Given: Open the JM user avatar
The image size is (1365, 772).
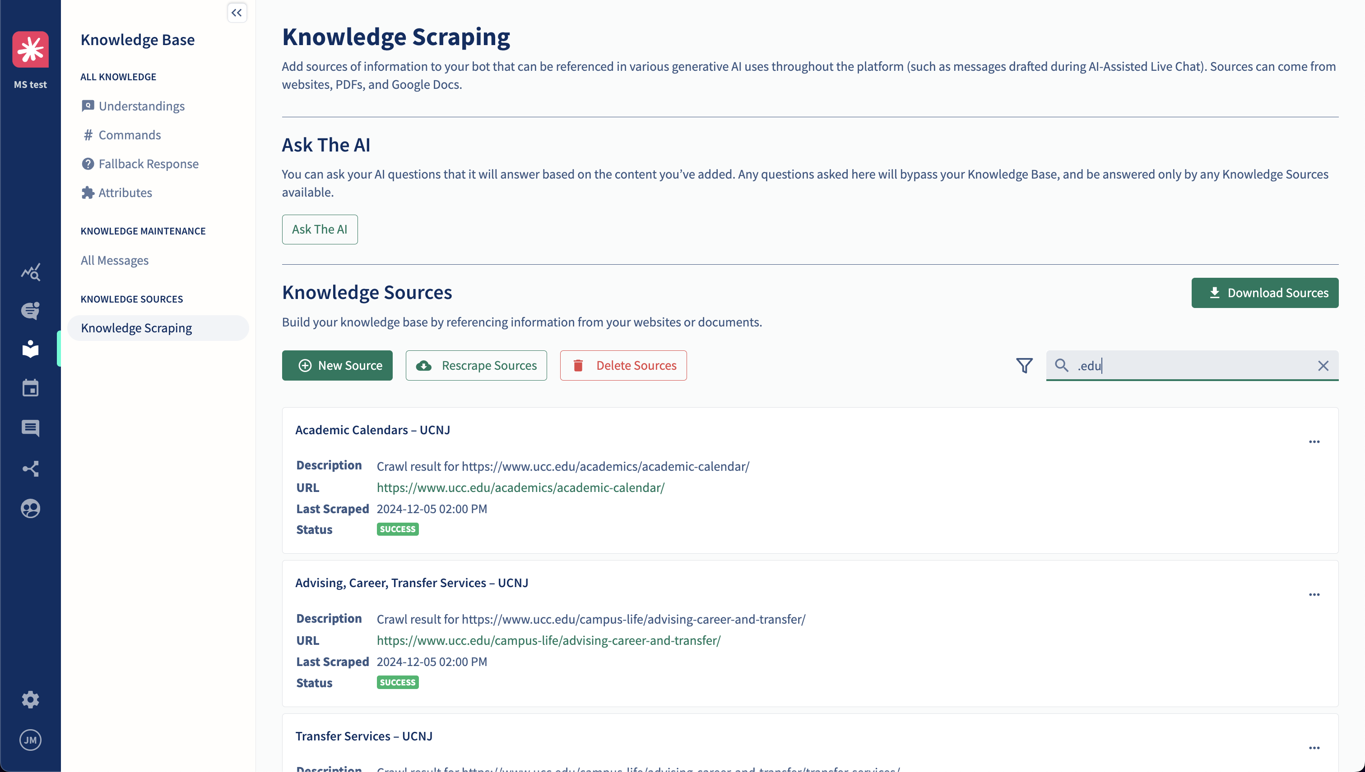Looking at the screenshot, I should click(x=30, y=740).
